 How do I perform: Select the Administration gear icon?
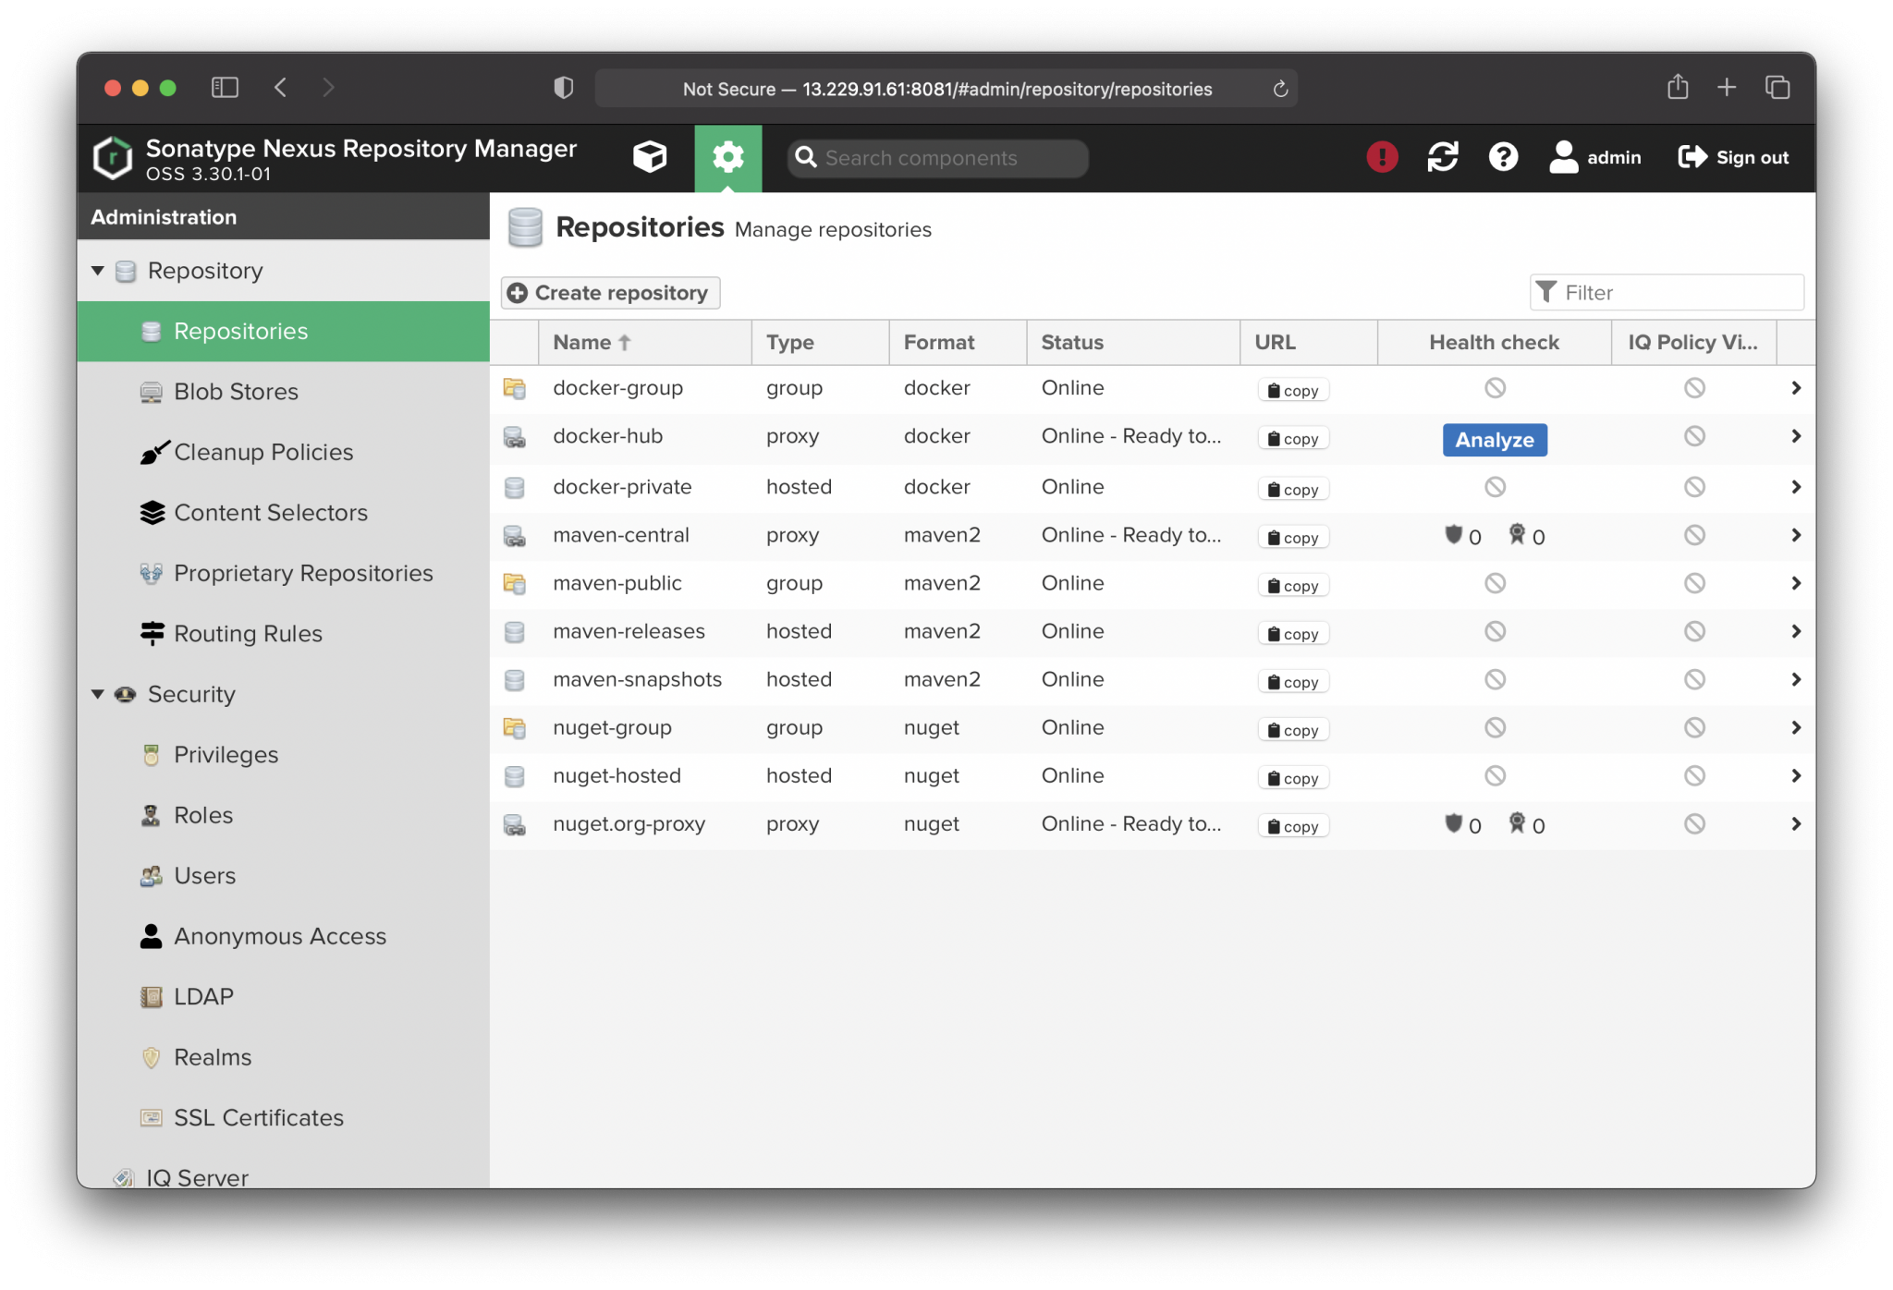tap(728, 157)
